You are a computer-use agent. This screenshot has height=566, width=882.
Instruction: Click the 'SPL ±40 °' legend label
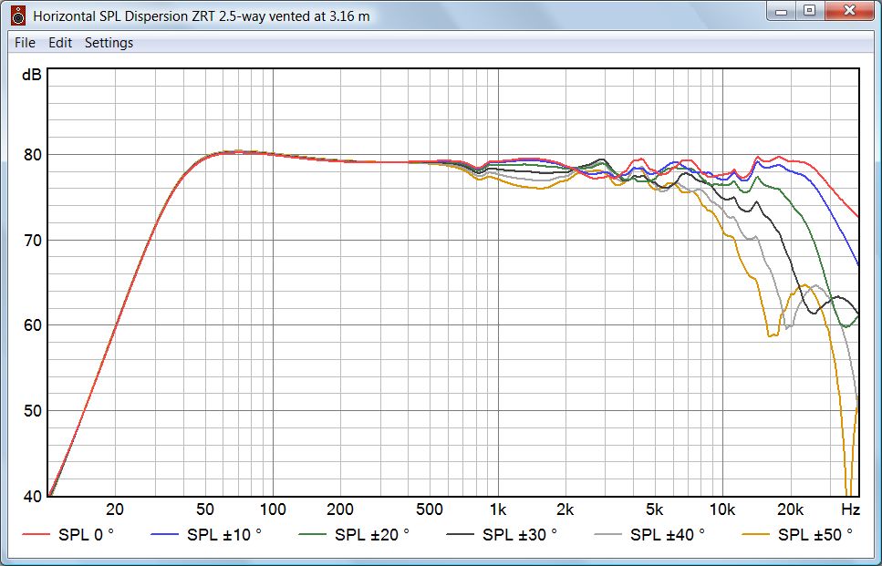[x=668, y=534]
